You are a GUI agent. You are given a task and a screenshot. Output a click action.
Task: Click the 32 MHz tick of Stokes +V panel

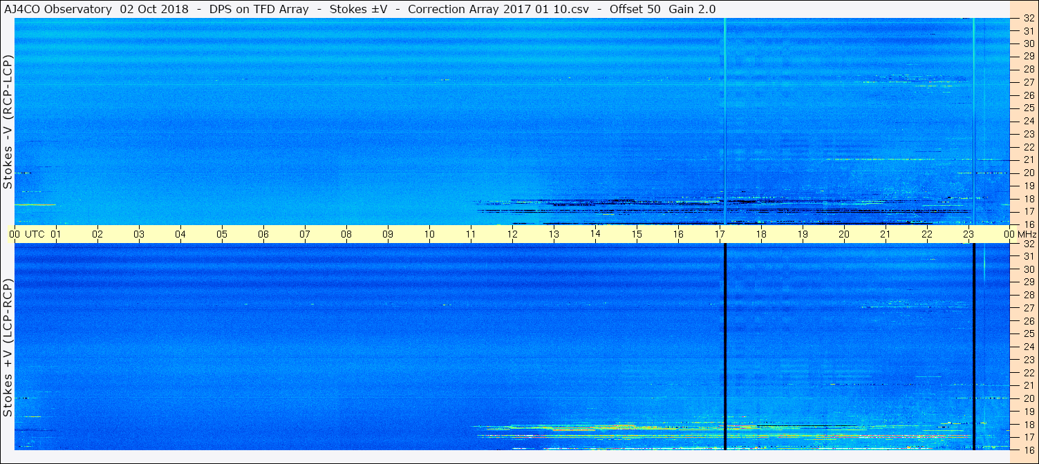[x=1029, y=244]
